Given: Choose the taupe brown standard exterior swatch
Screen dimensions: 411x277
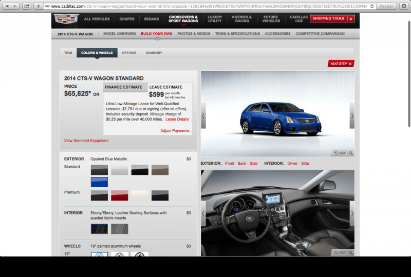Looking at the screenshot, I should pos(160,170).
